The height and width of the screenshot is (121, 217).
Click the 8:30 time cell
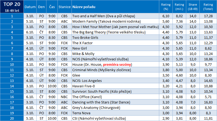point(52,38)
